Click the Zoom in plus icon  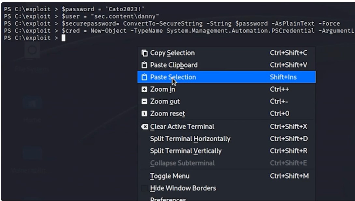point(144,89)
